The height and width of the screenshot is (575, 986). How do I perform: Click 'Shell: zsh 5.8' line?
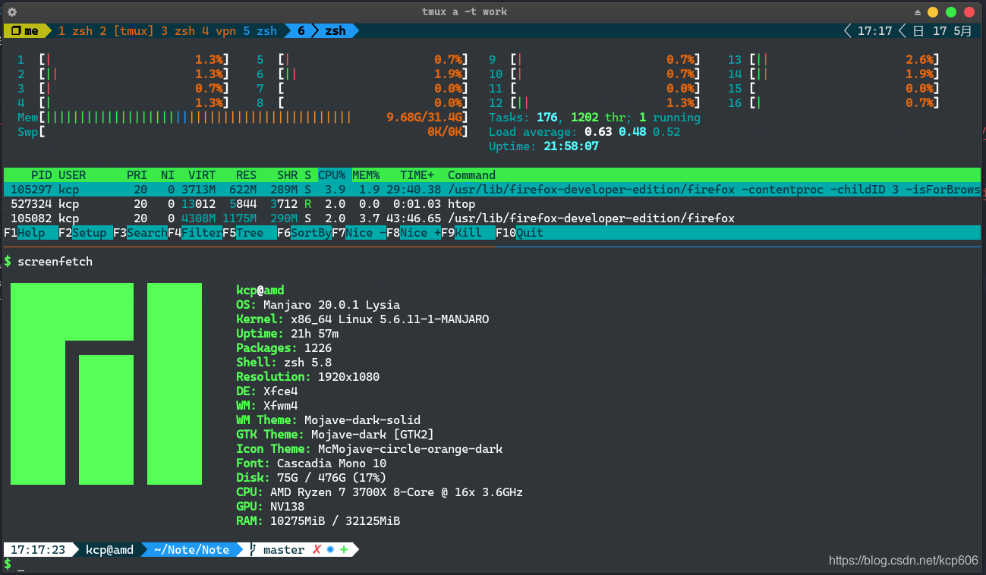coord(284,363)
